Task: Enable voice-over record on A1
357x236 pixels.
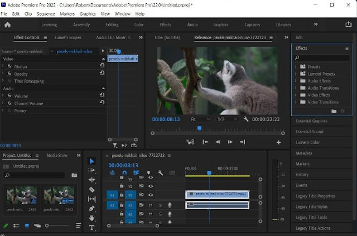Action: point(170,205)
